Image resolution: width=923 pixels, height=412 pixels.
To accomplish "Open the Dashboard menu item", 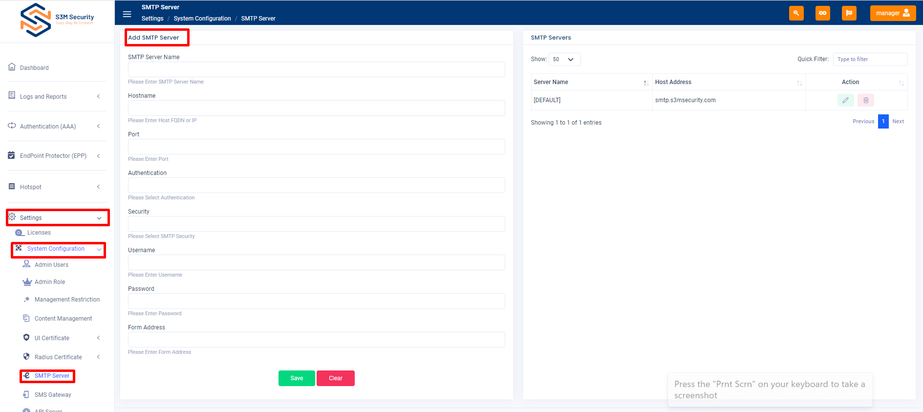I will (34, 68).
